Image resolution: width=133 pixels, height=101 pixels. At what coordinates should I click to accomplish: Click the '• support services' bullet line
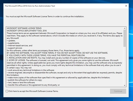coord(14,48)
